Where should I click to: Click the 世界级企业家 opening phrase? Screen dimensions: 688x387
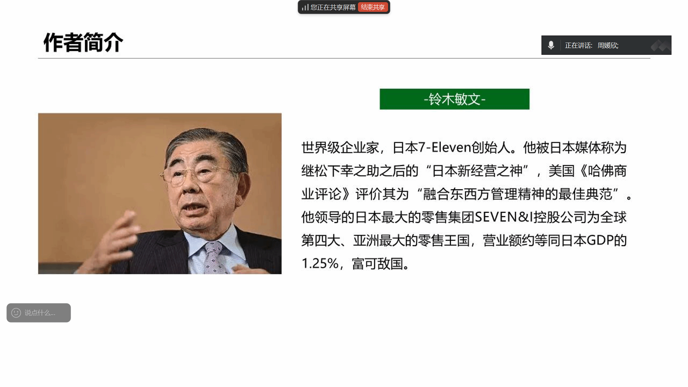coord(340,147)
